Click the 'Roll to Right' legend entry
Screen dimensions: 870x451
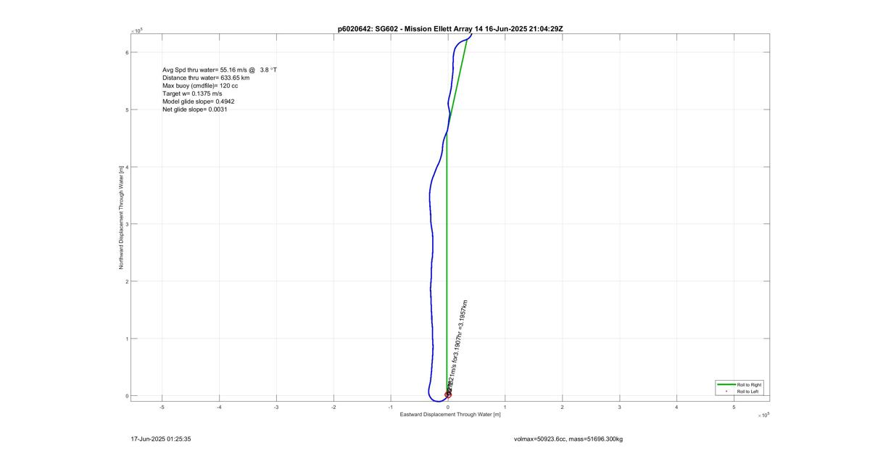(x=749, y=384)
